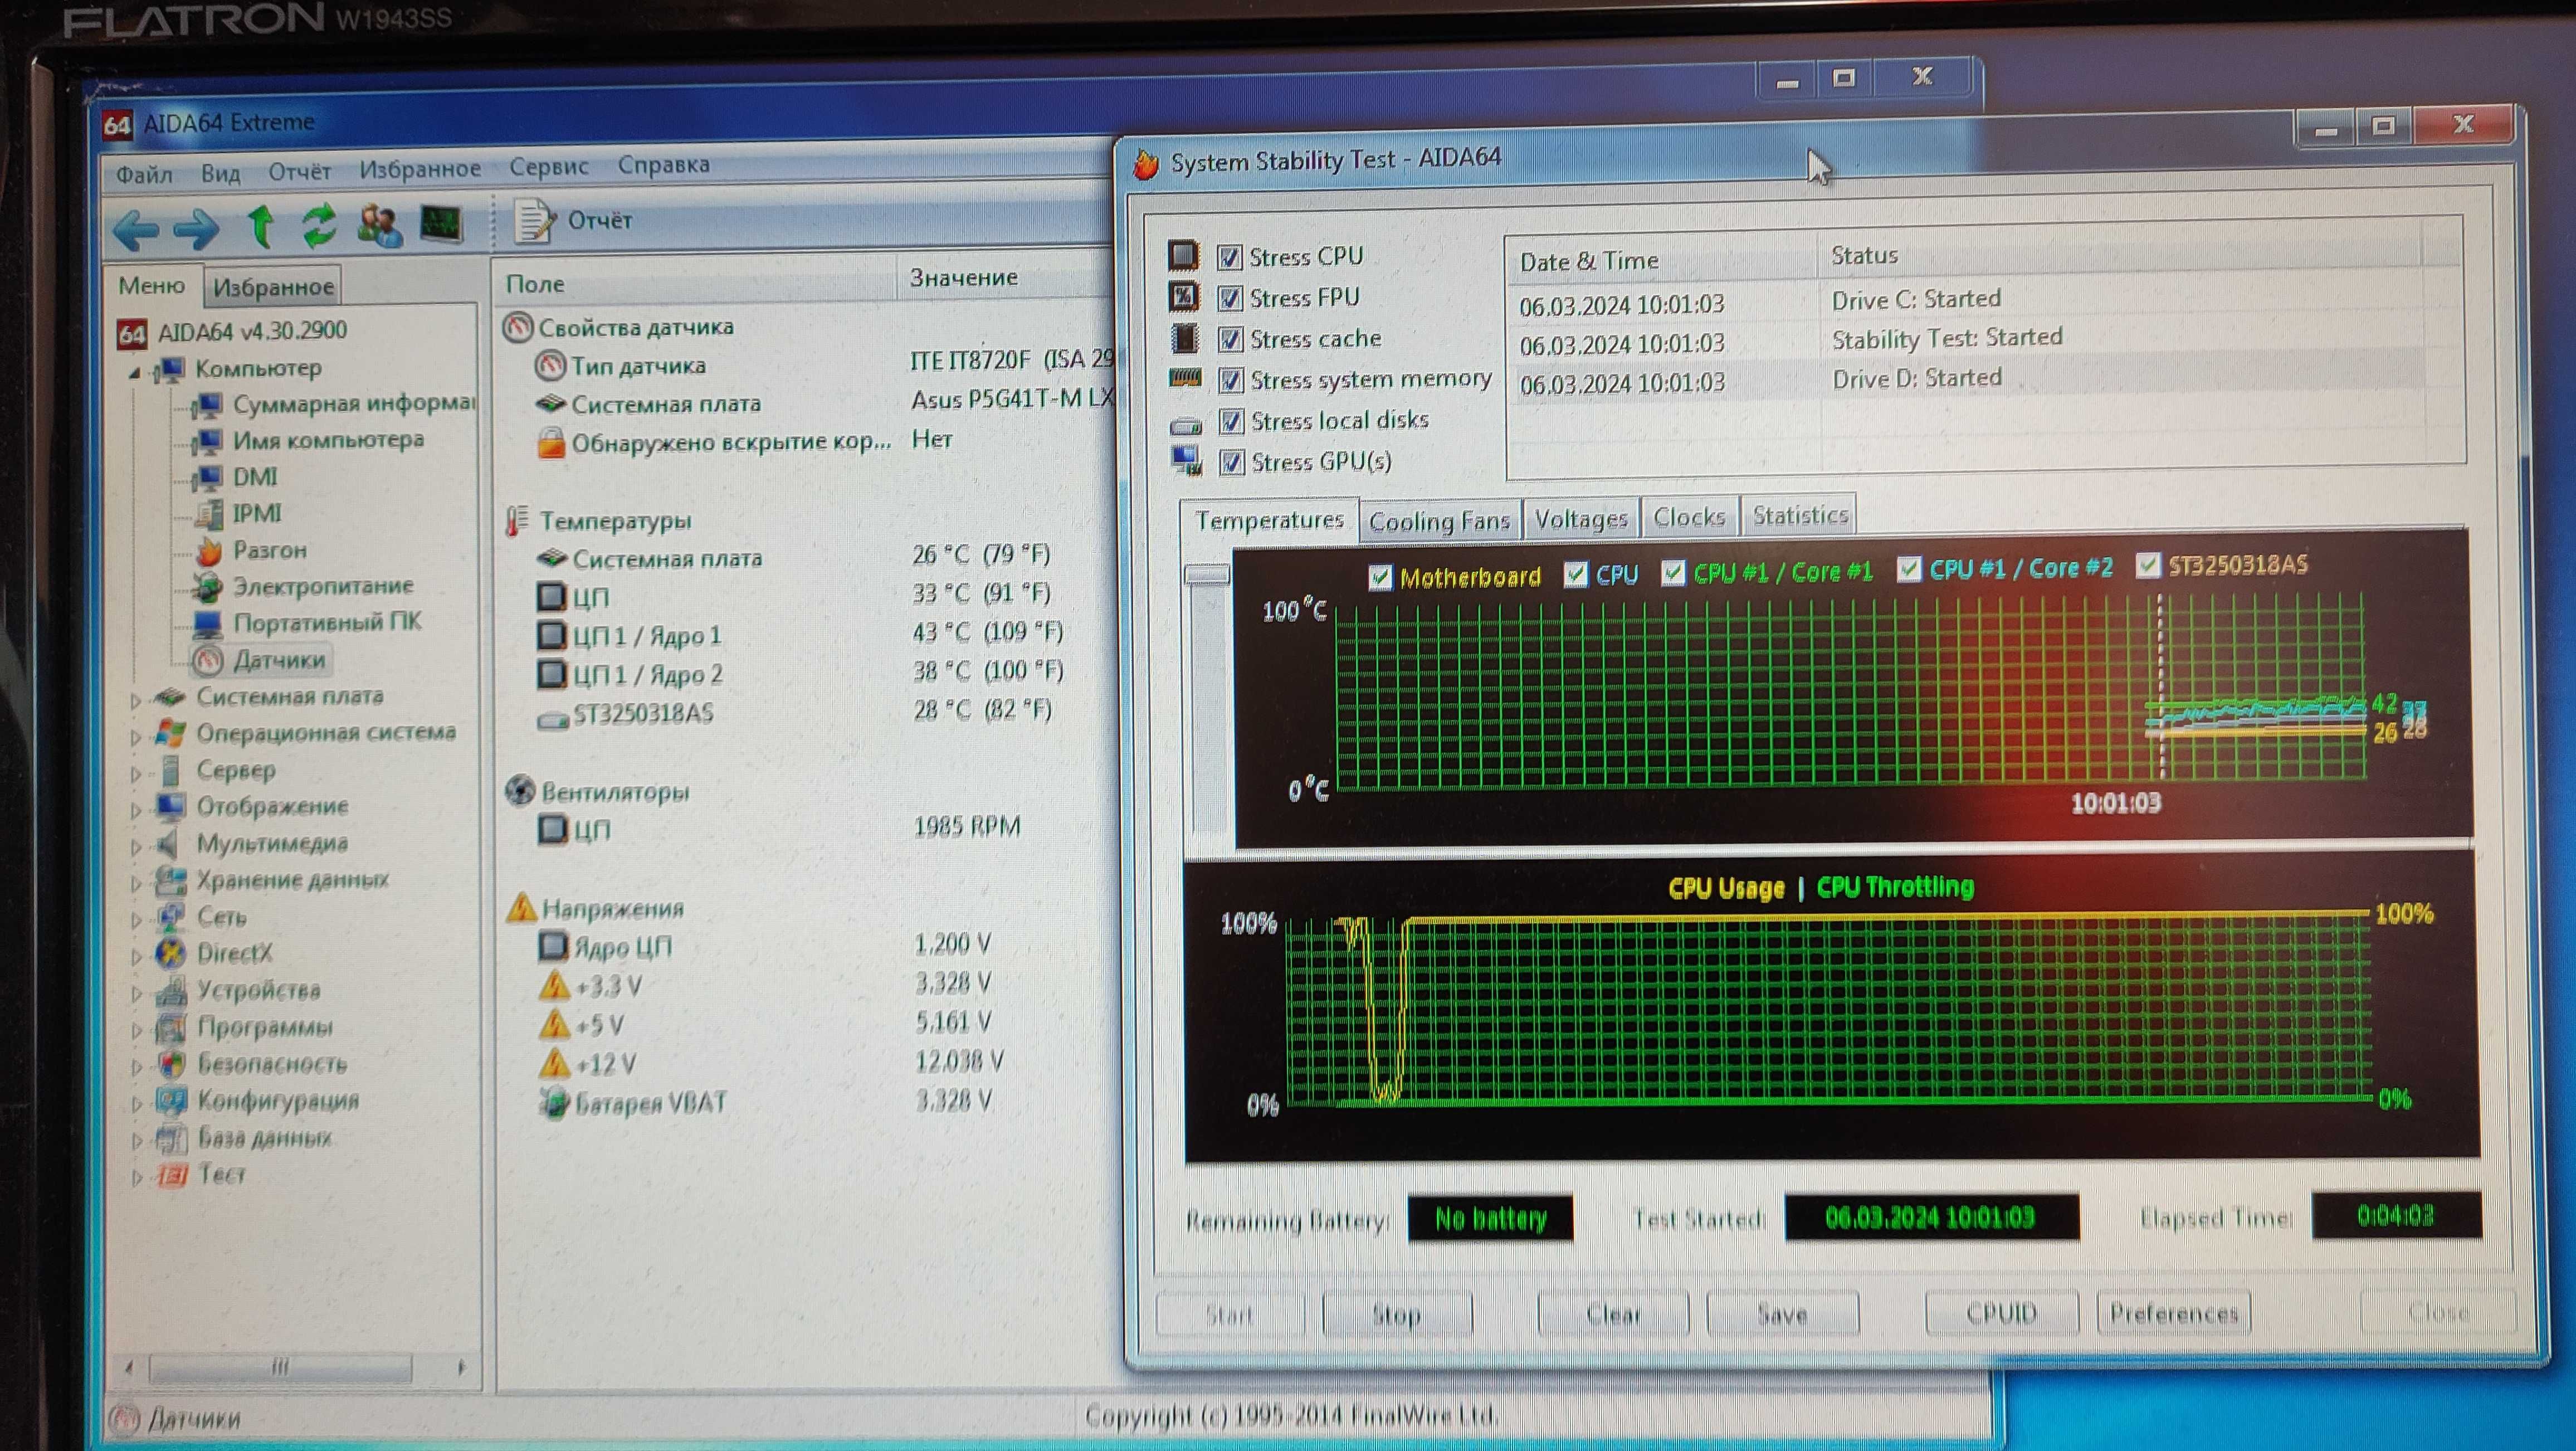Expand the Операционная система tree node
The width and height of the screenshot is (2576, 1451).
136,737
